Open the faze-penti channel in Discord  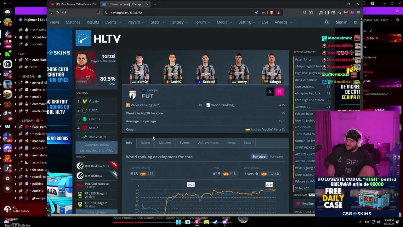pyautogui.click(x=33, y=126)
